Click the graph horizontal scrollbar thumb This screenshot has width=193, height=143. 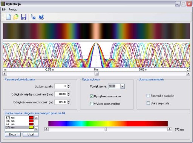point(96,74)
